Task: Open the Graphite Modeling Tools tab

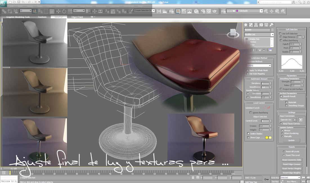Action: (18, 17)
